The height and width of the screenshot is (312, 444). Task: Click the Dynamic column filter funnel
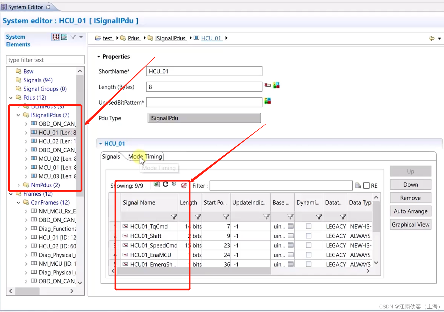click(319, 217)
